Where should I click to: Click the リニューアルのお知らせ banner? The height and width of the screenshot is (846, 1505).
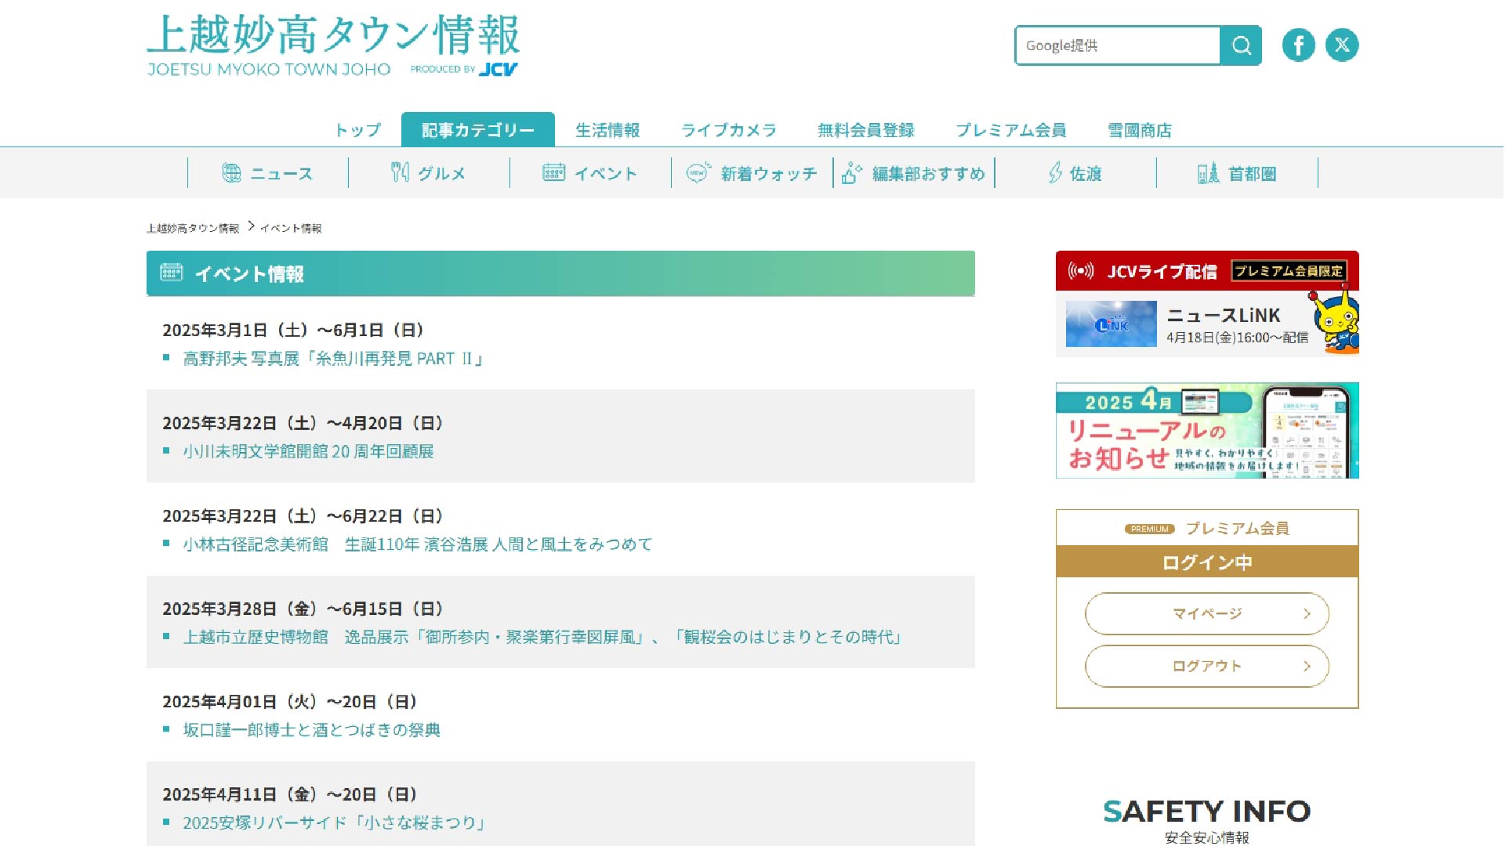(1206, 430)
